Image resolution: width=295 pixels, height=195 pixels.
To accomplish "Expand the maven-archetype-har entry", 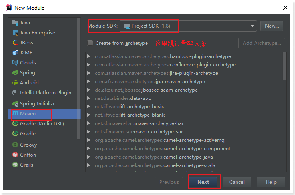I will pyautogui.click(x=89, y=123).
